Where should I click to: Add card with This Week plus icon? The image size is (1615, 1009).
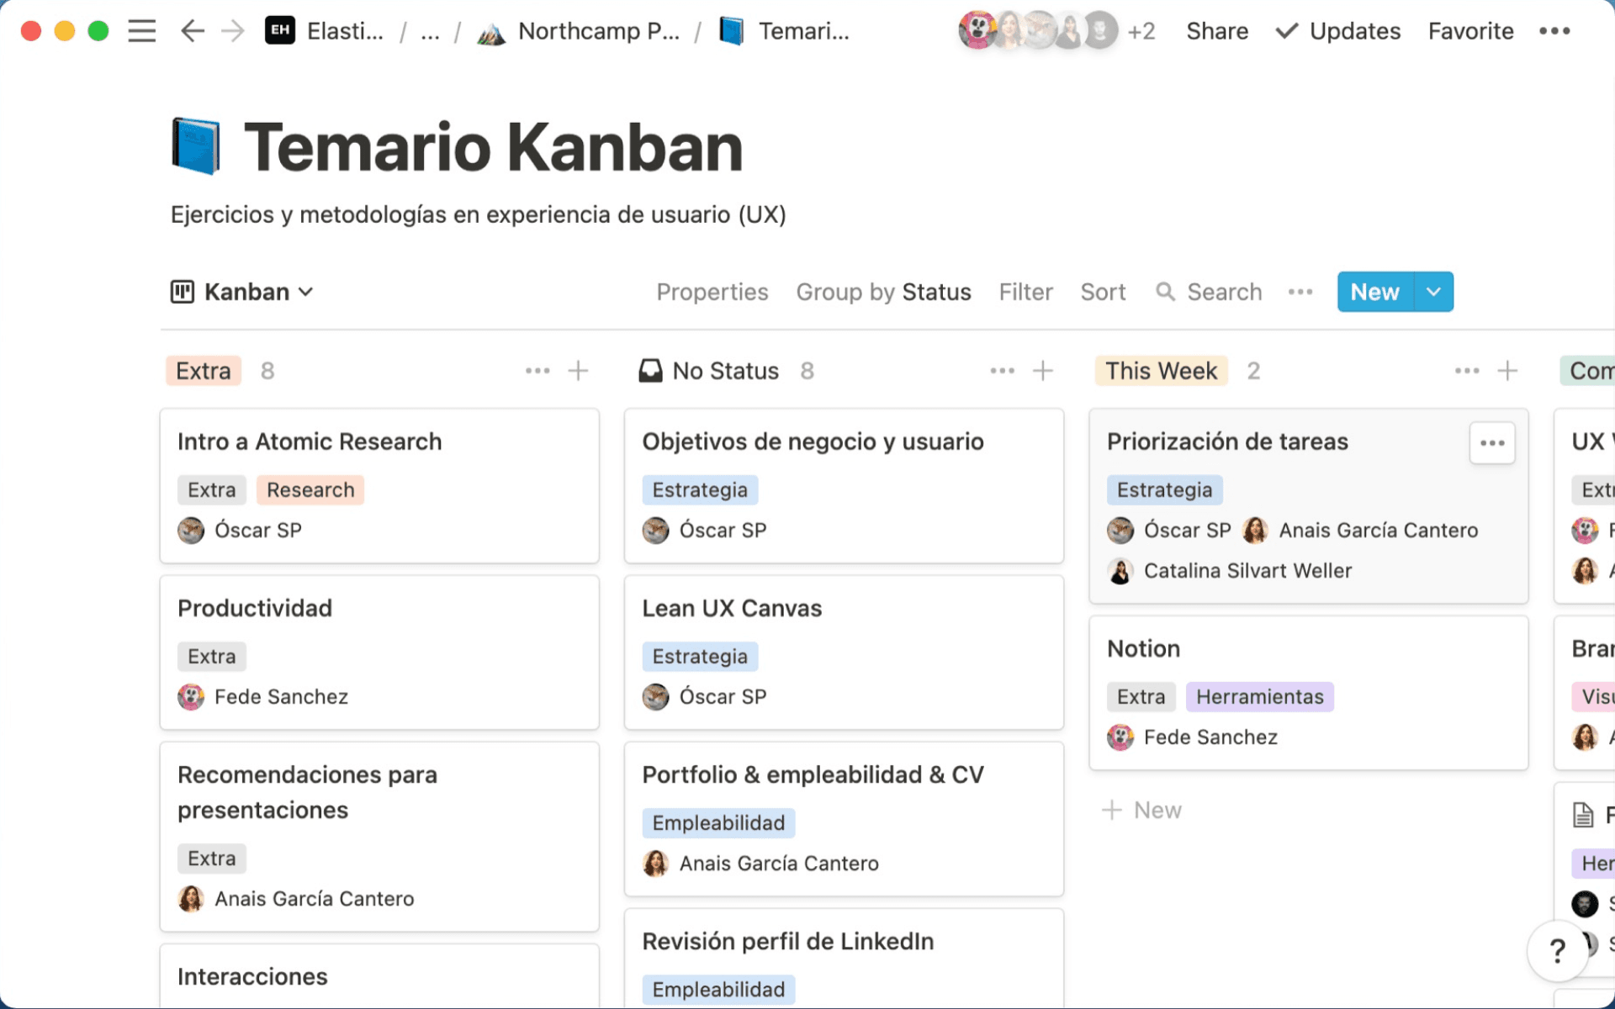(1507, 371)
